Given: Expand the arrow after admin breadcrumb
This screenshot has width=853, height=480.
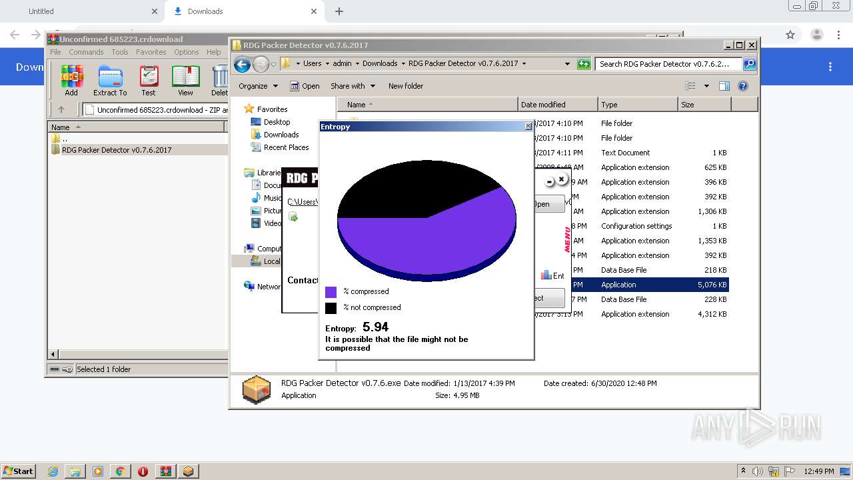Looking at the screenshot, I should pos(357,64).
